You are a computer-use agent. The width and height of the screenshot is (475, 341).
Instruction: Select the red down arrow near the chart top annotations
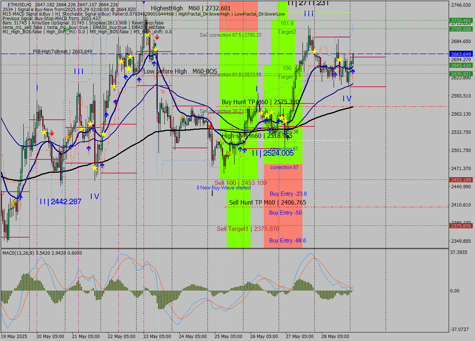point(157,36)
